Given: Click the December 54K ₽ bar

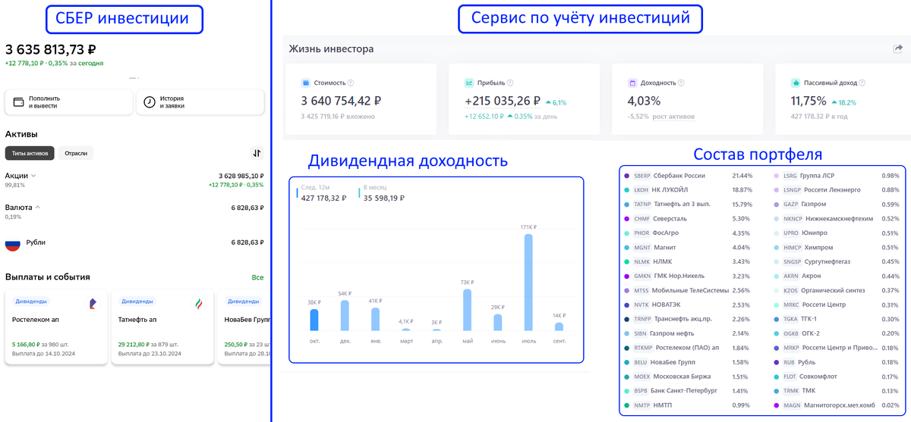Looking at the screenshot, I should 345,315.
